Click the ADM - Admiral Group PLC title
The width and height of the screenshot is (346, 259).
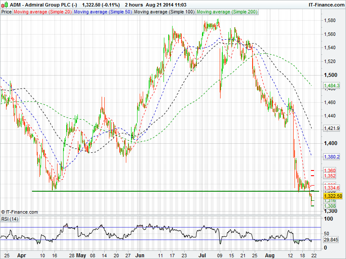click(43, 4)
